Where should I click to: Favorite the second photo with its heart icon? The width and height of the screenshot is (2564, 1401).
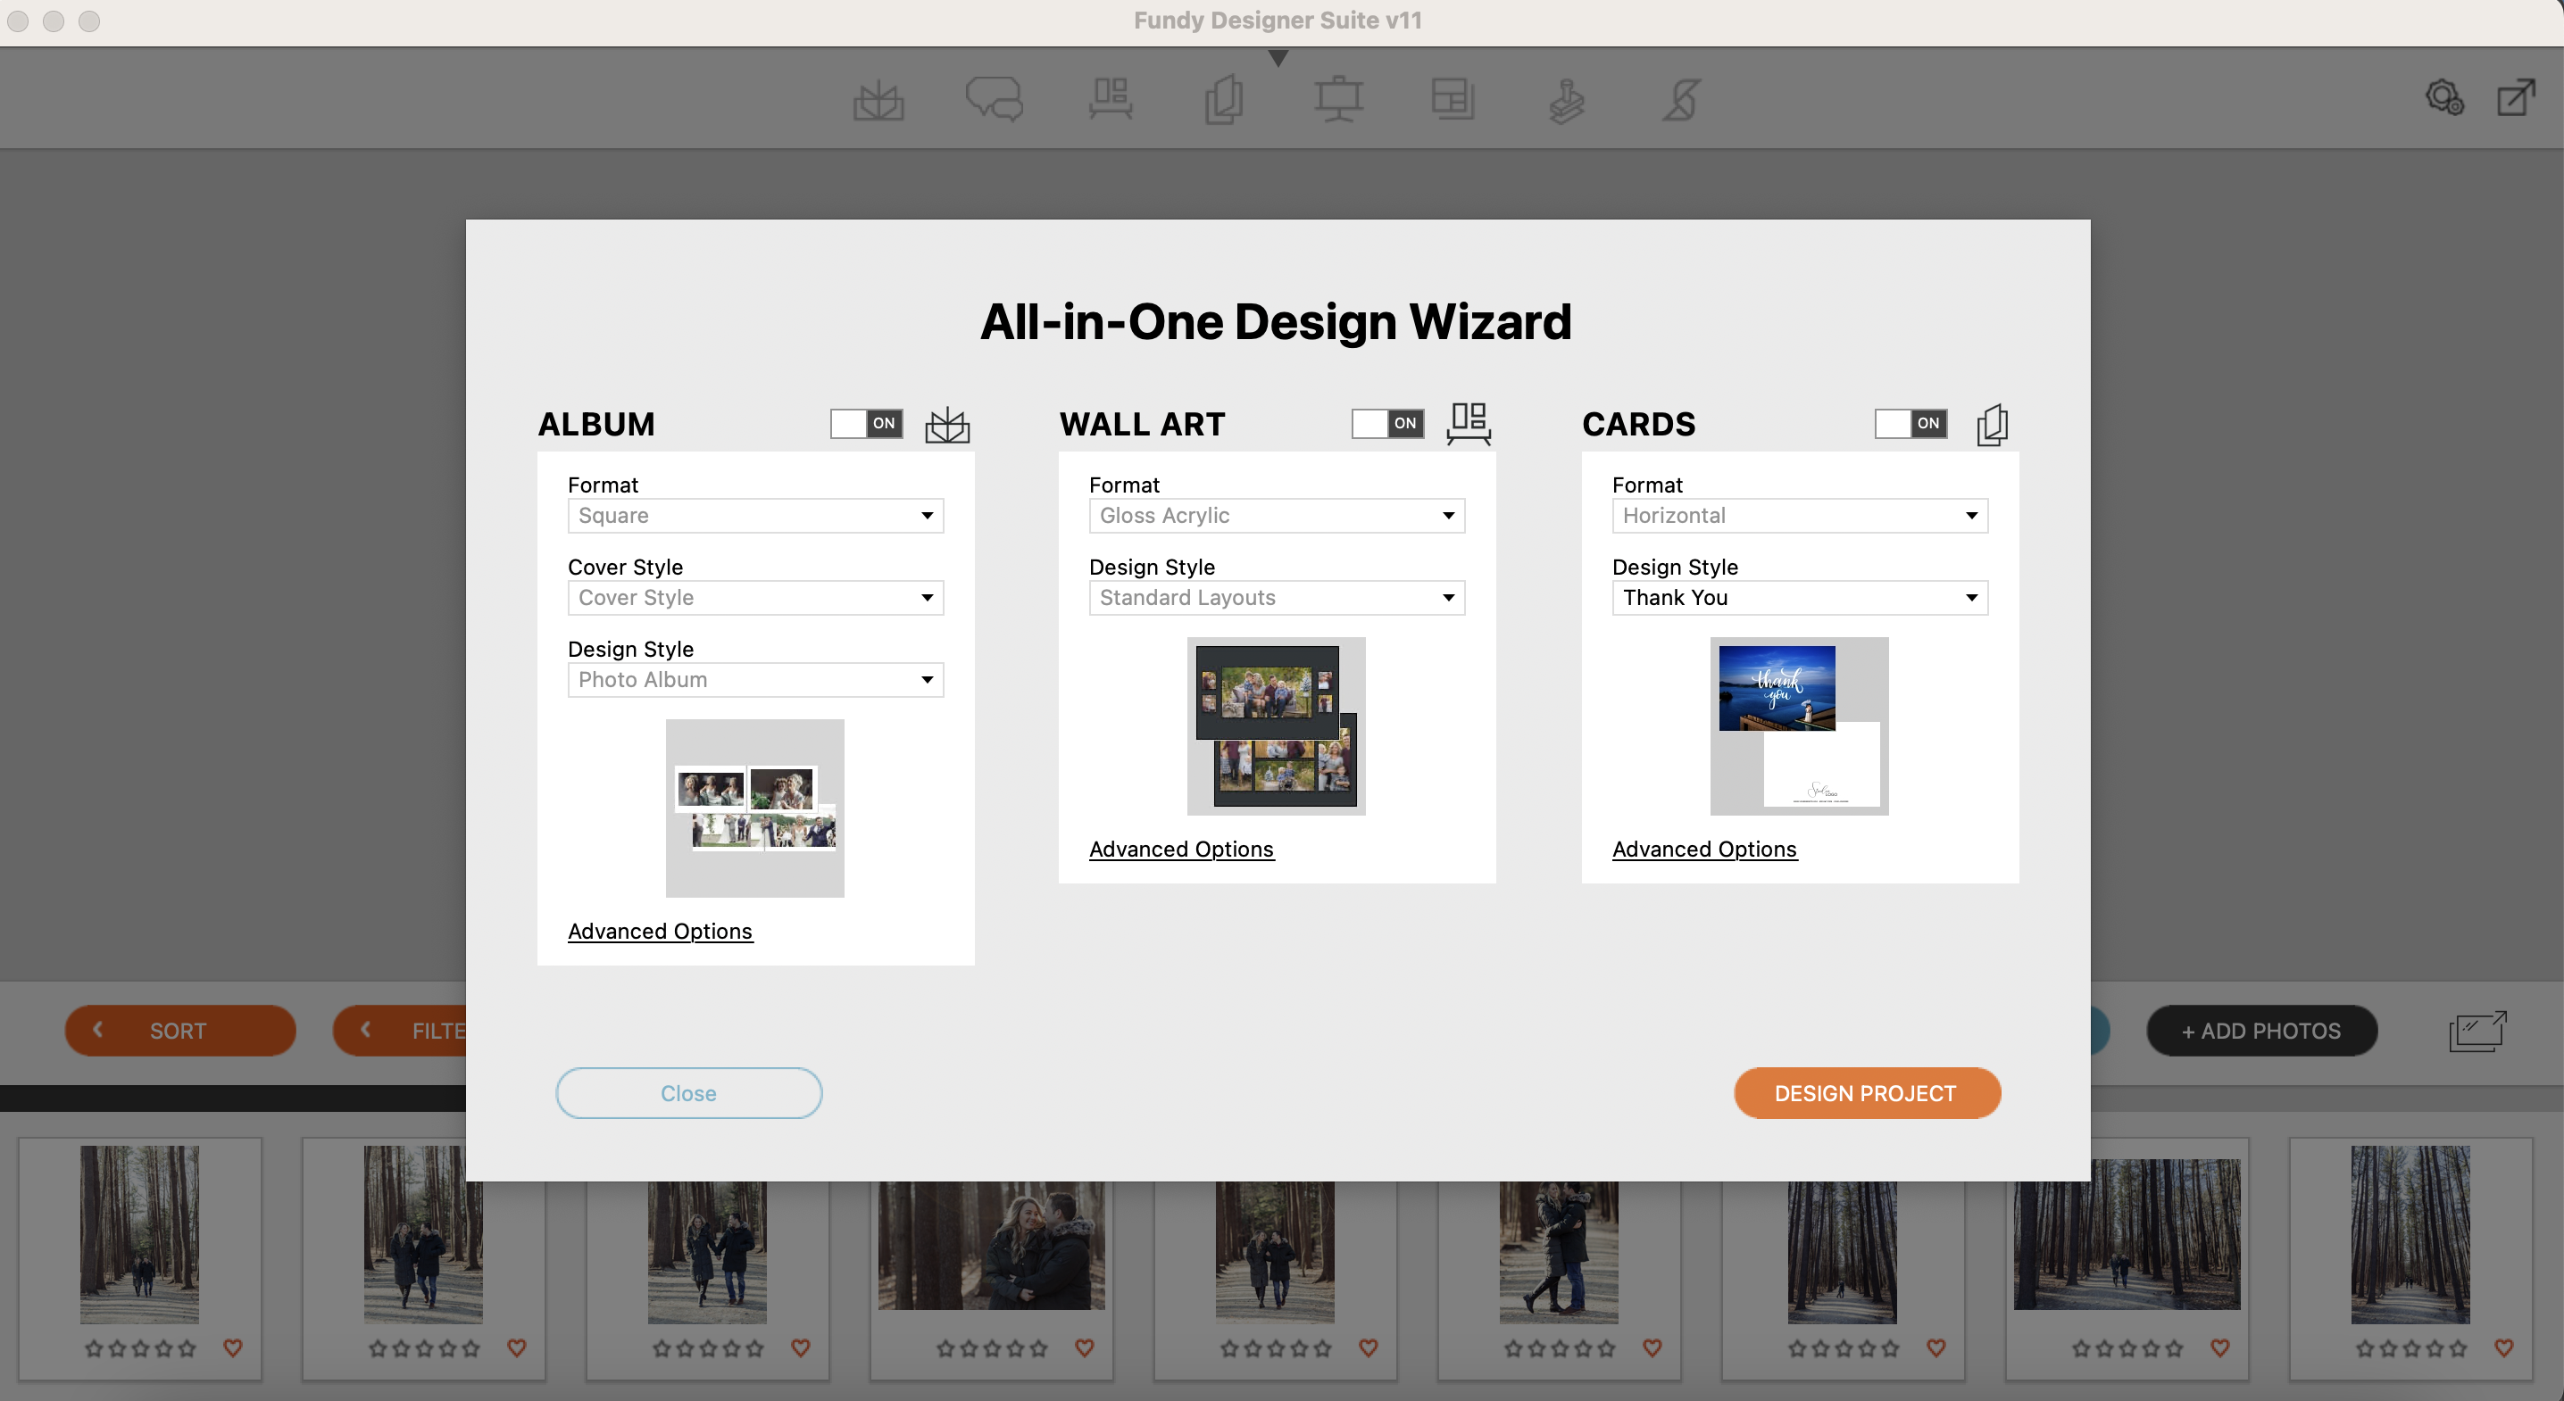(x=517, y=1348)
